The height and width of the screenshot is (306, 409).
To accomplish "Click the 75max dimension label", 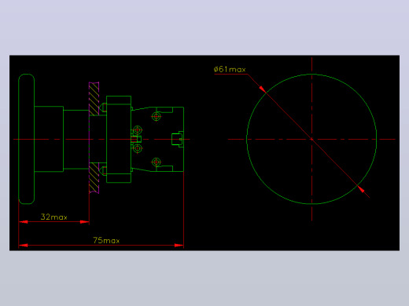I will 106,240.
